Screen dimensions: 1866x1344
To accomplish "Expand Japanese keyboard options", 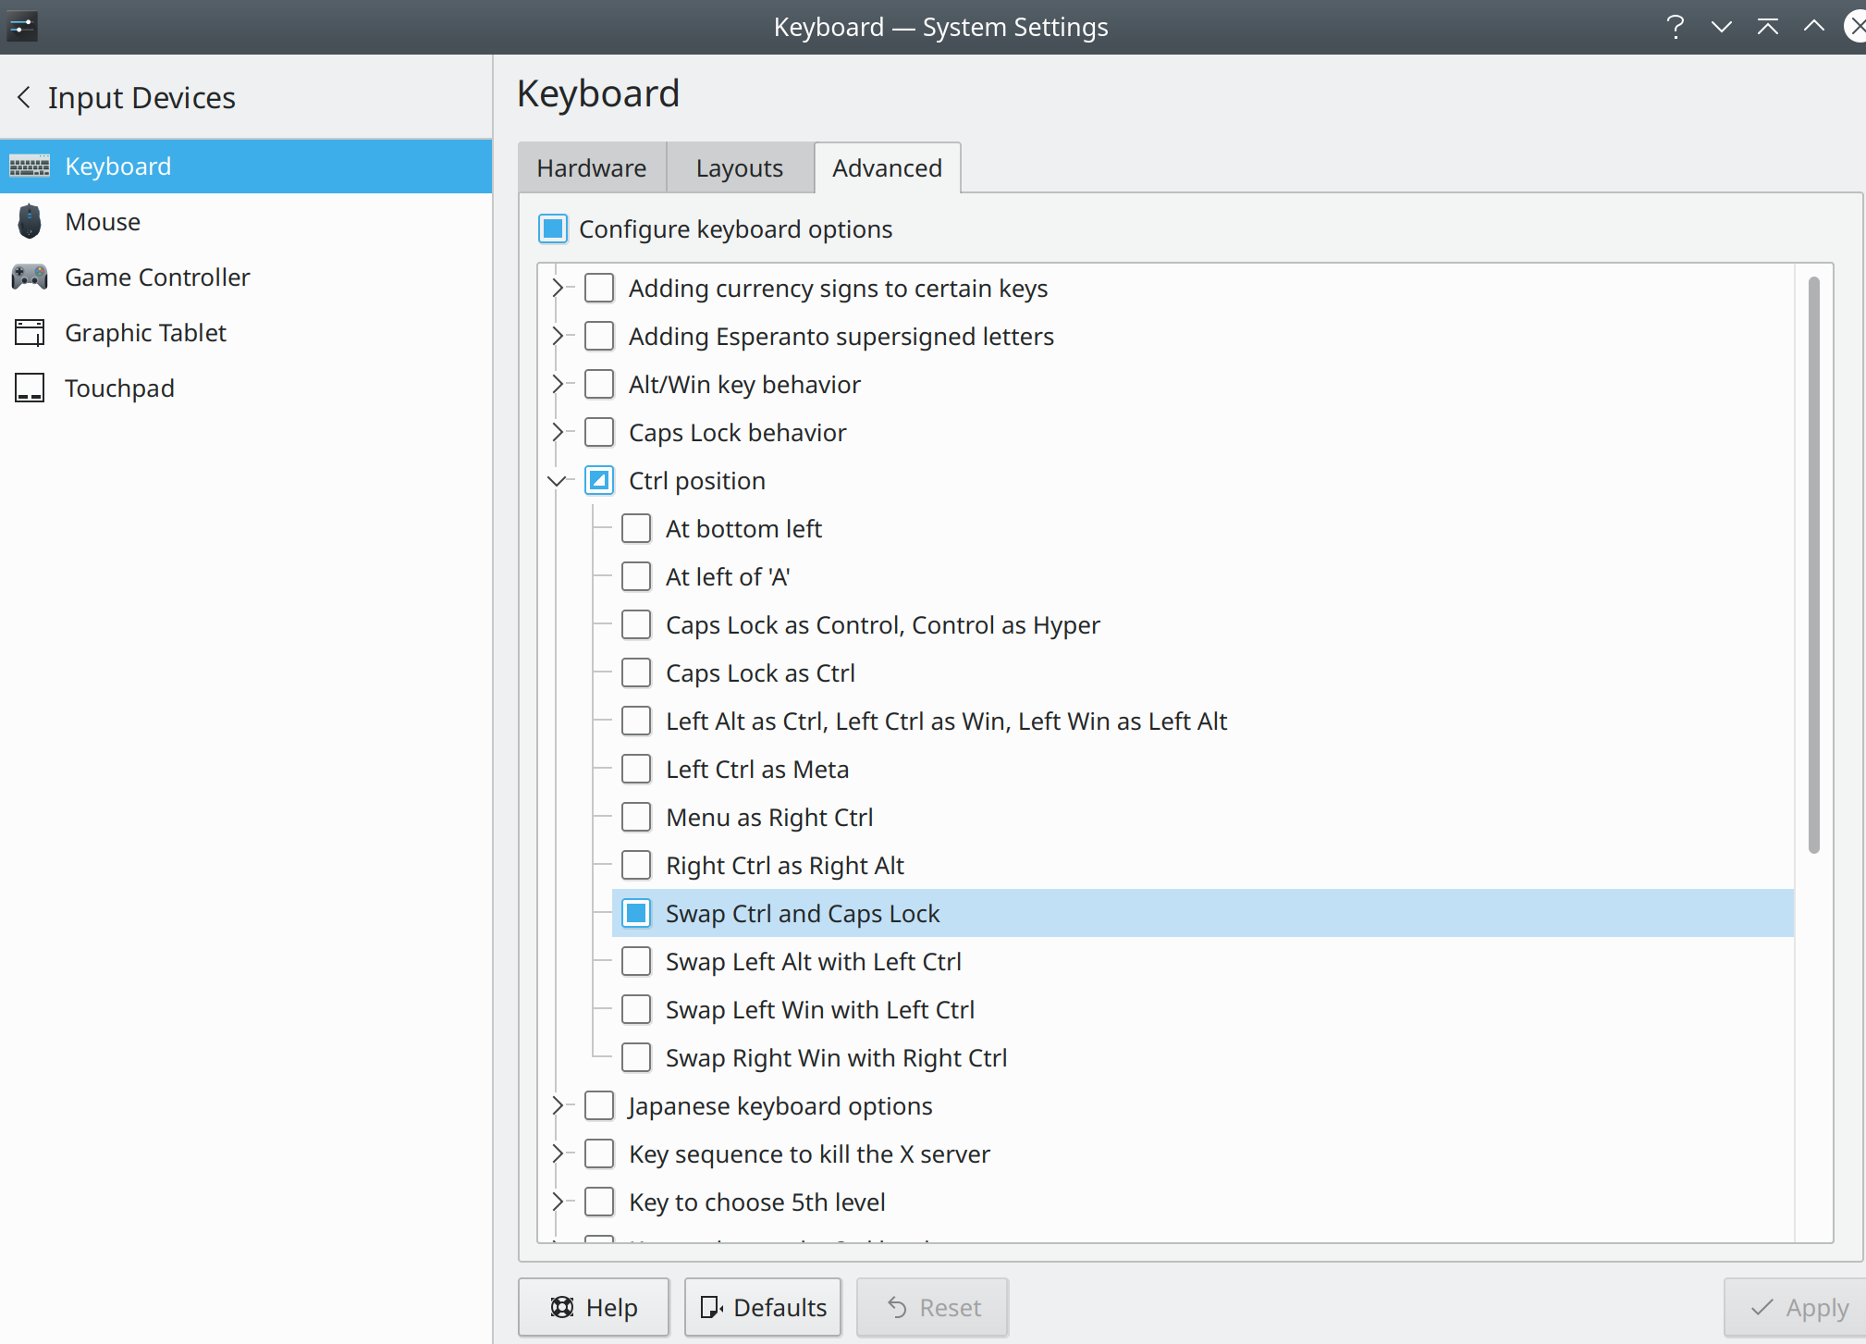I will 558,1105.
